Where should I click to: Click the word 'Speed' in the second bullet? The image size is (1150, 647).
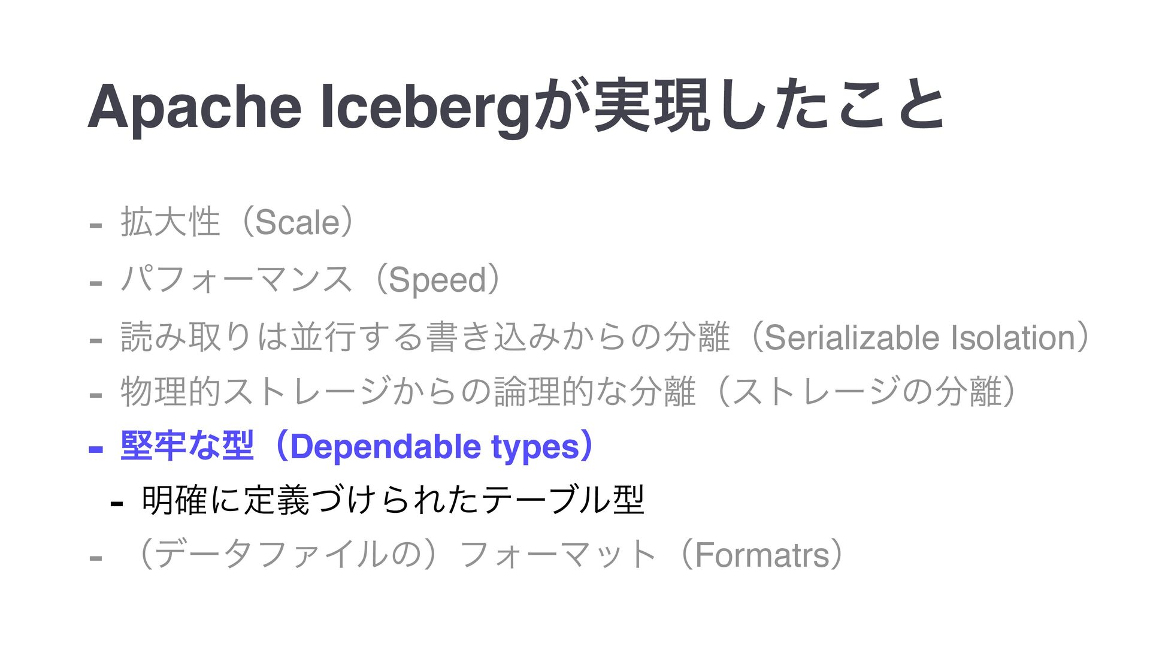coord(438,280)
